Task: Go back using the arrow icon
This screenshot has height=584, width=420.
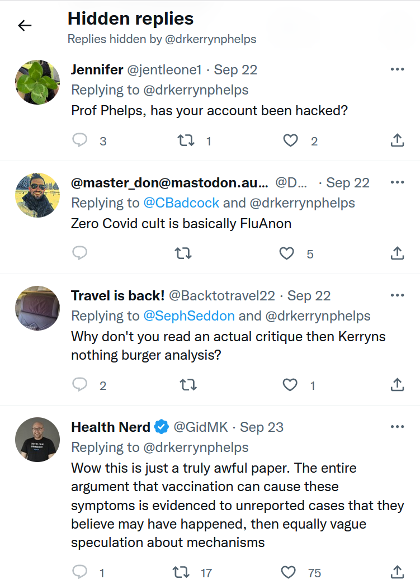Action: (x=25, y=25)
